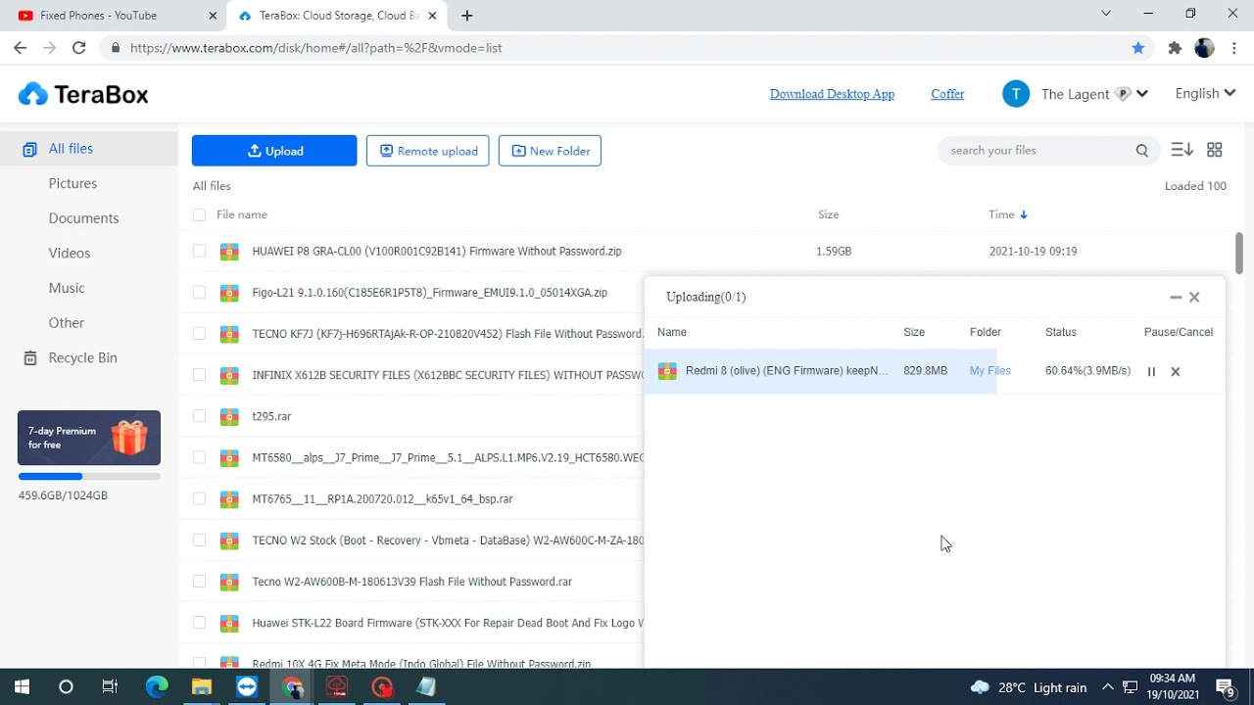
Task: Click the Redmi 8 upload file icon
Action: point(667,371)
